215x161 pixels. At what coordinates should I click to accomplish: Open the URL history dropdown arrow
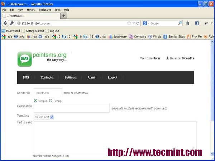134,23
